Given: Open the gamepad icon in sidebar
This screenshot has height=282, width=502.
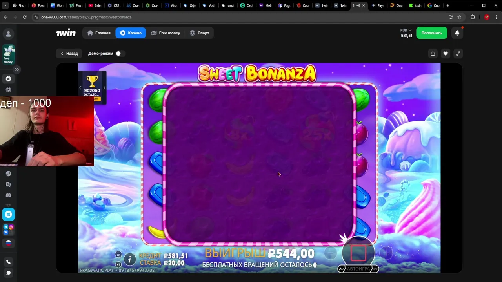Looking at the screenshot, I should pyautogui.click(x=8, y=195).
